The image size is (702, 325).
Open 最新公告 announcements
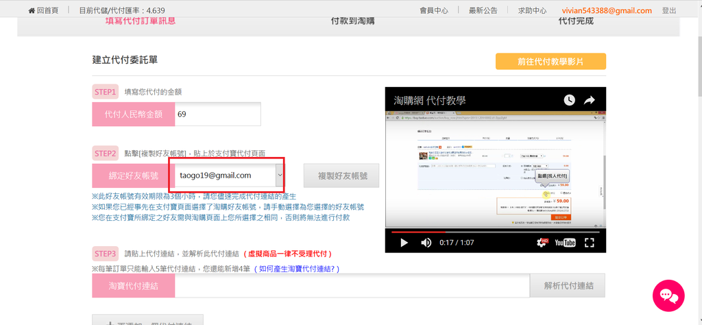point(483,11)
